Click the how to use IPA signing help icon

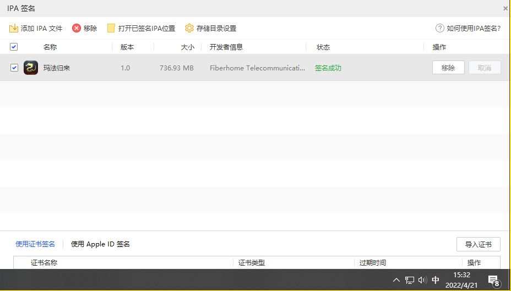[440, 28]
